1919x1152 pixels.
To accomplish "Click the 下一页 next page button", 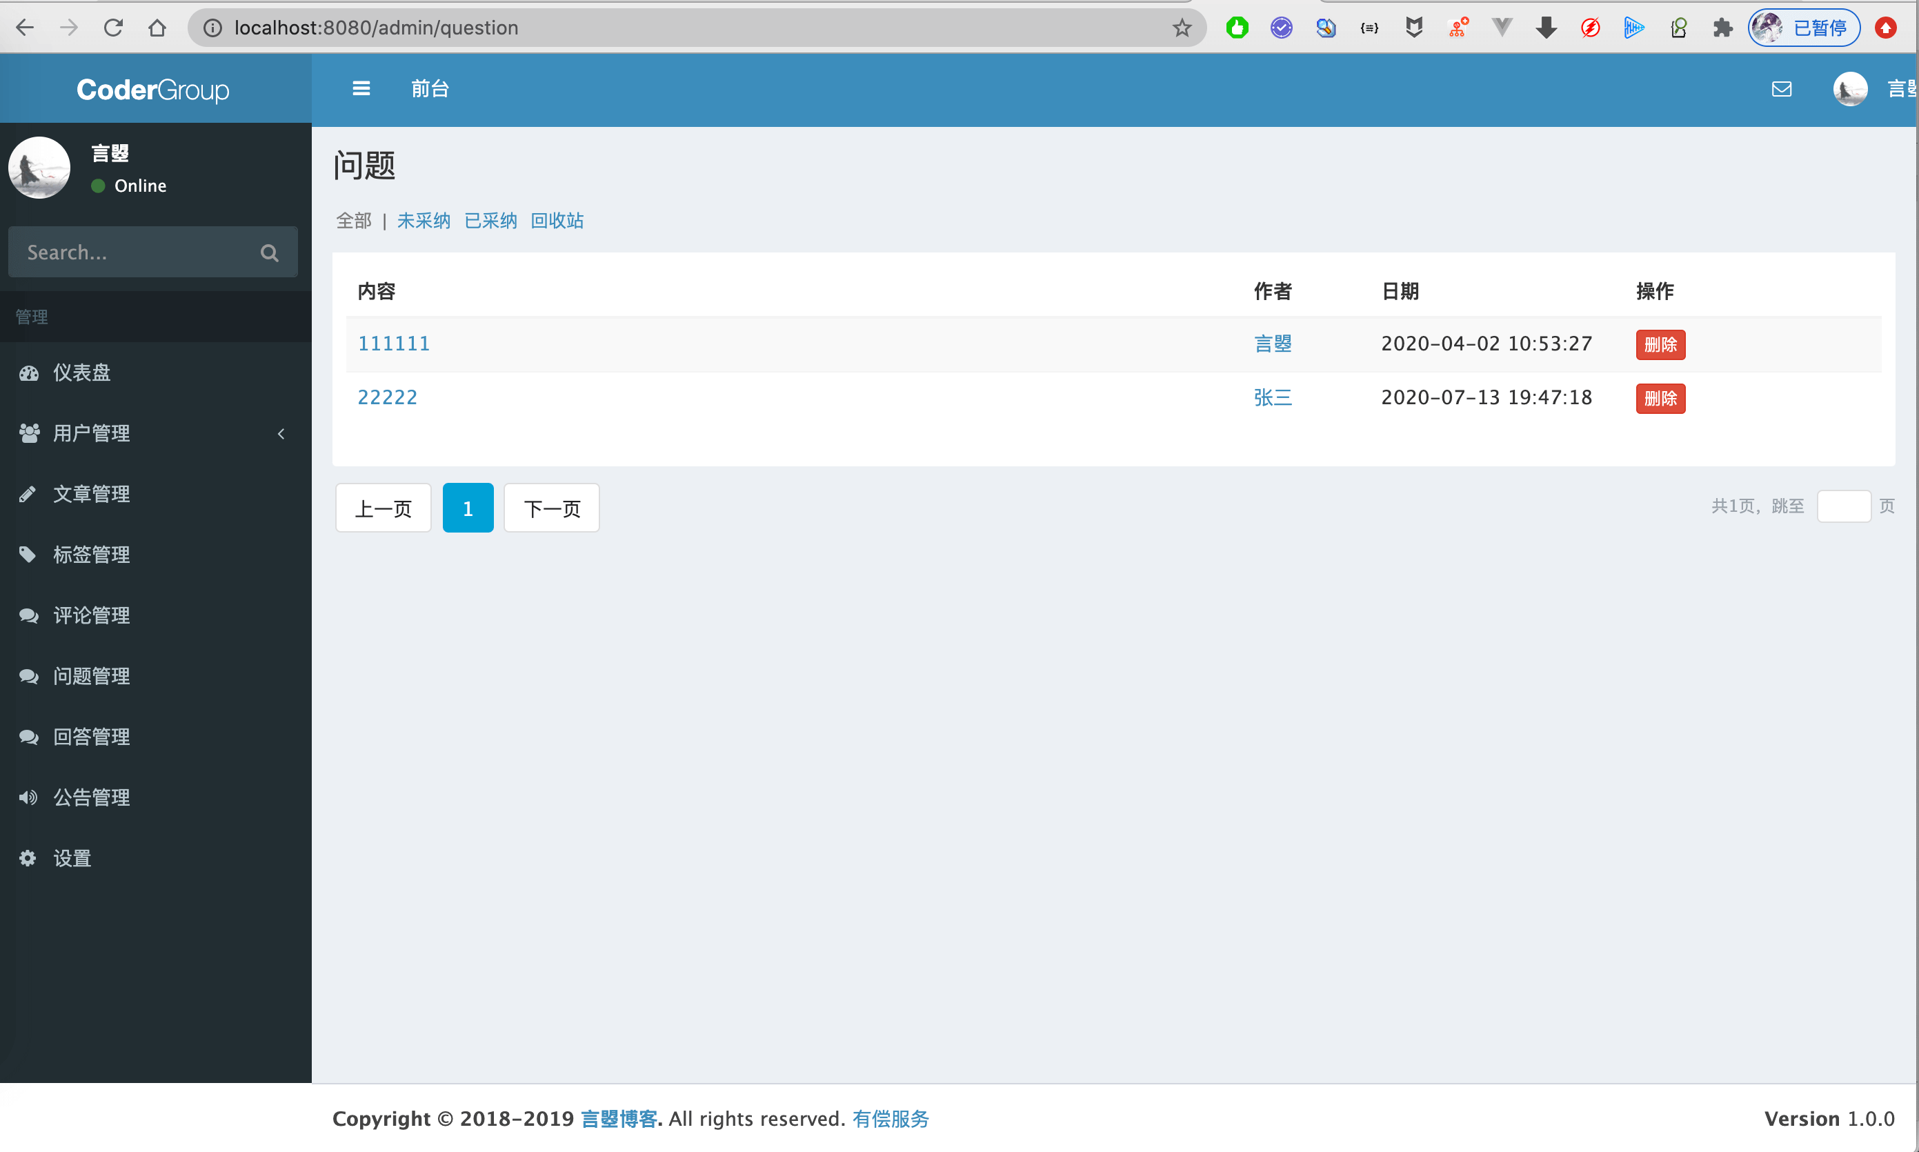I will click(x=551, y=508).
